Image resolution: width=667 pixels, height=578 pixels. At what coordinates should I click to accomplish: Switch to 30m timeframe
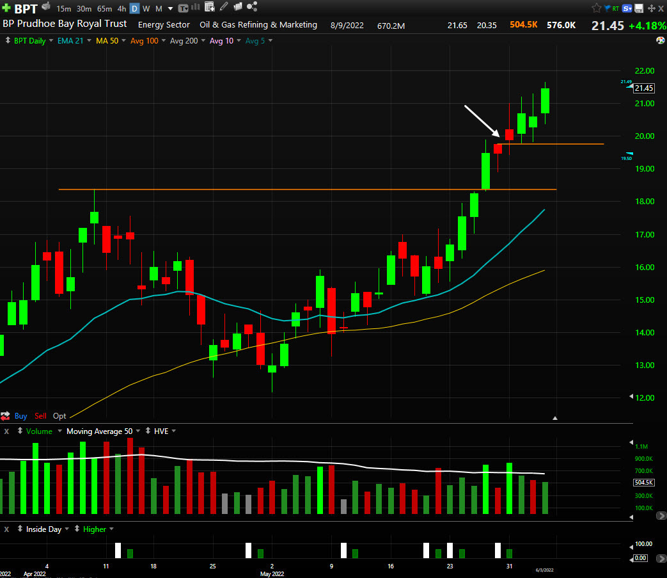(84, 8)
